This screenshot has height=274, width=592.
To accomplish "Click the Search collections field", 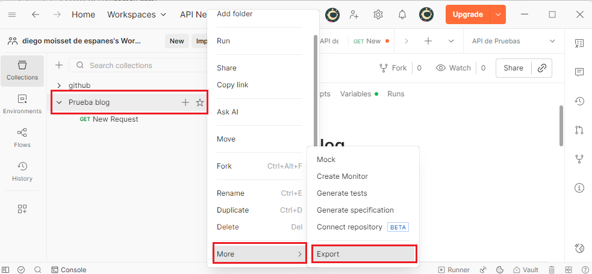I will [x=145, y=65].
